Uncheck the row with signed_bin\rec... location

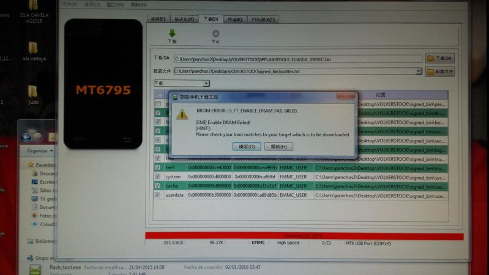158,131
